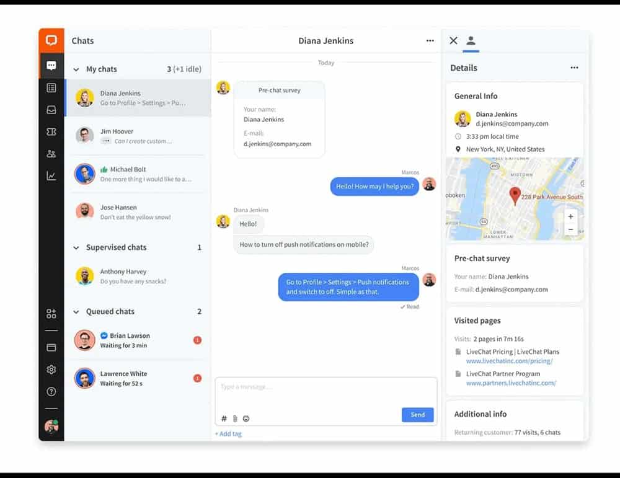Send the typed message
This screenshot has width=620, height=478.
(417, 415)
